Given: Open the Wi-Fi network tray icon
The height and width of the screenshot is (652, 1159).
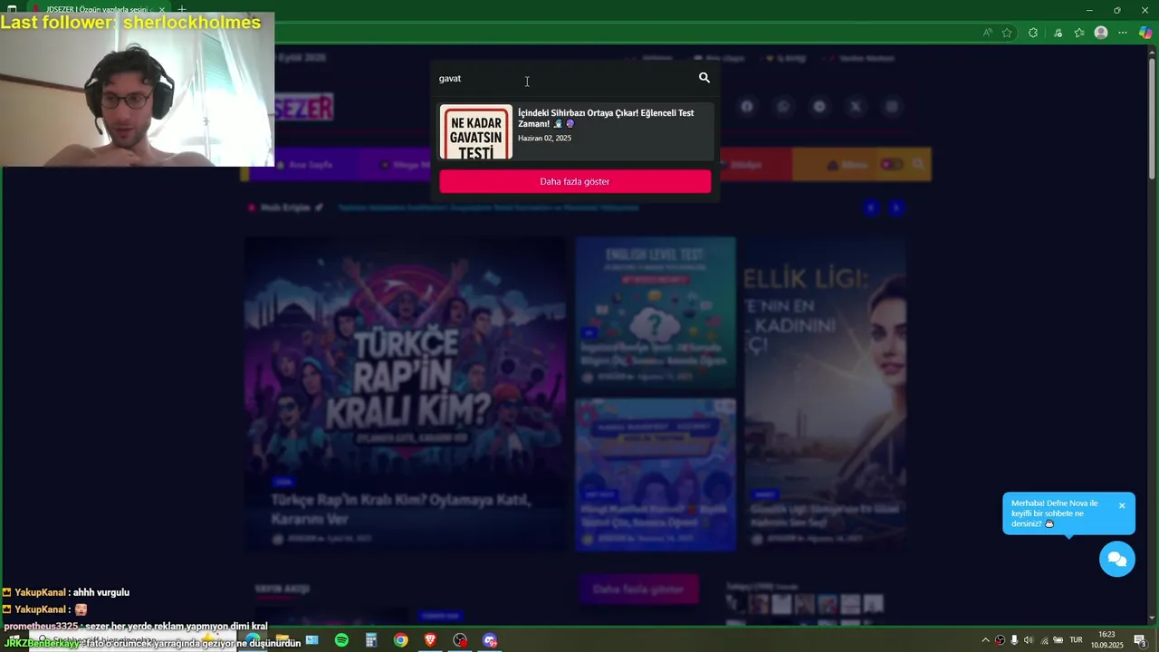Looking at the screenshot, I should point(1043,640).
